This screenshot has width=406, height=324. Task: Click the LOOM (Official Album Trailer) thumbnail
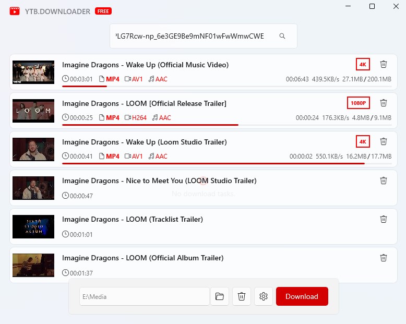click(x=33, y=265)
